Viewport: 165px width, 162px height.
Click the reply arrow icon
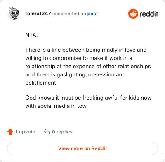pos(47,131)
